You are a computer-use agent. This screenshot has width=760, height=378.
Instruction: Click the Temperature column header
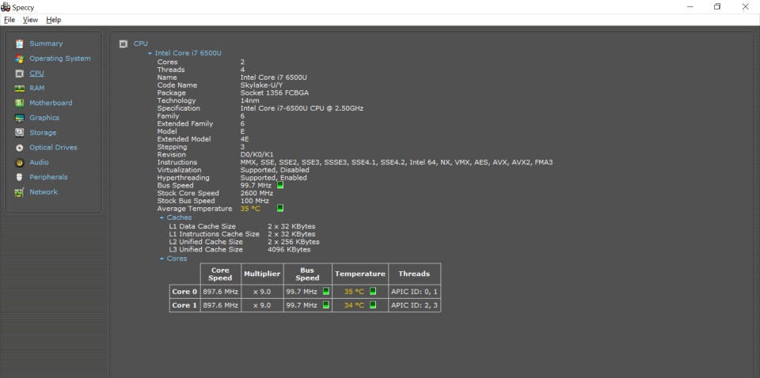pyautogui.click(x=360, y=274)
